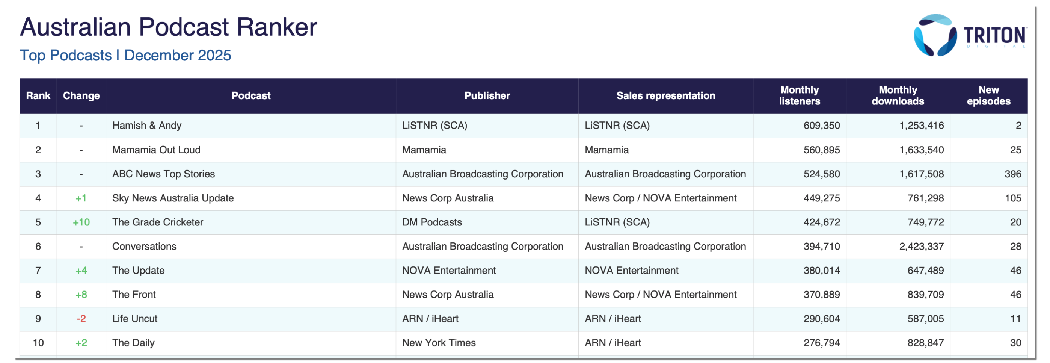Screen dimensions: 1050x363
Task: Click the Podcast column header
Action: click(x=251, y=96)
